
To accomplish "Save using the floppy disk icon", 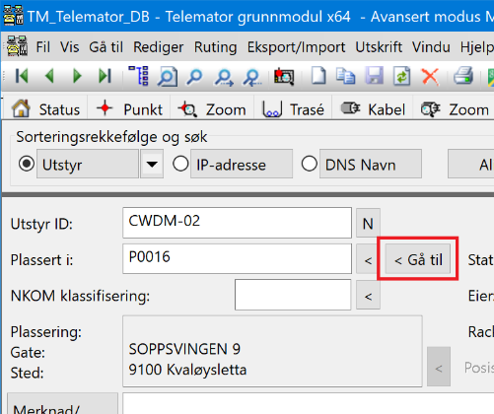I will 375,76.
